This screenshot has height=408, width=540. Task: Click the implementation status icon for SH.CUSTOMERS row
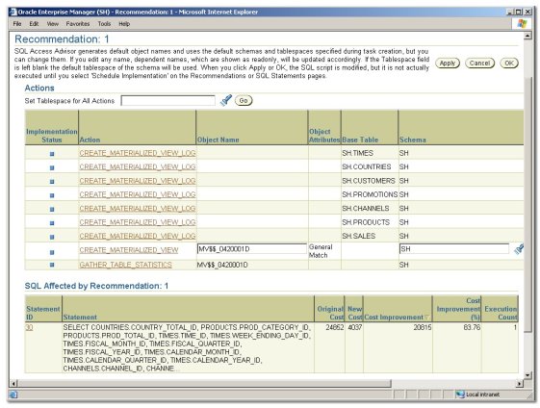pos(52,182)
